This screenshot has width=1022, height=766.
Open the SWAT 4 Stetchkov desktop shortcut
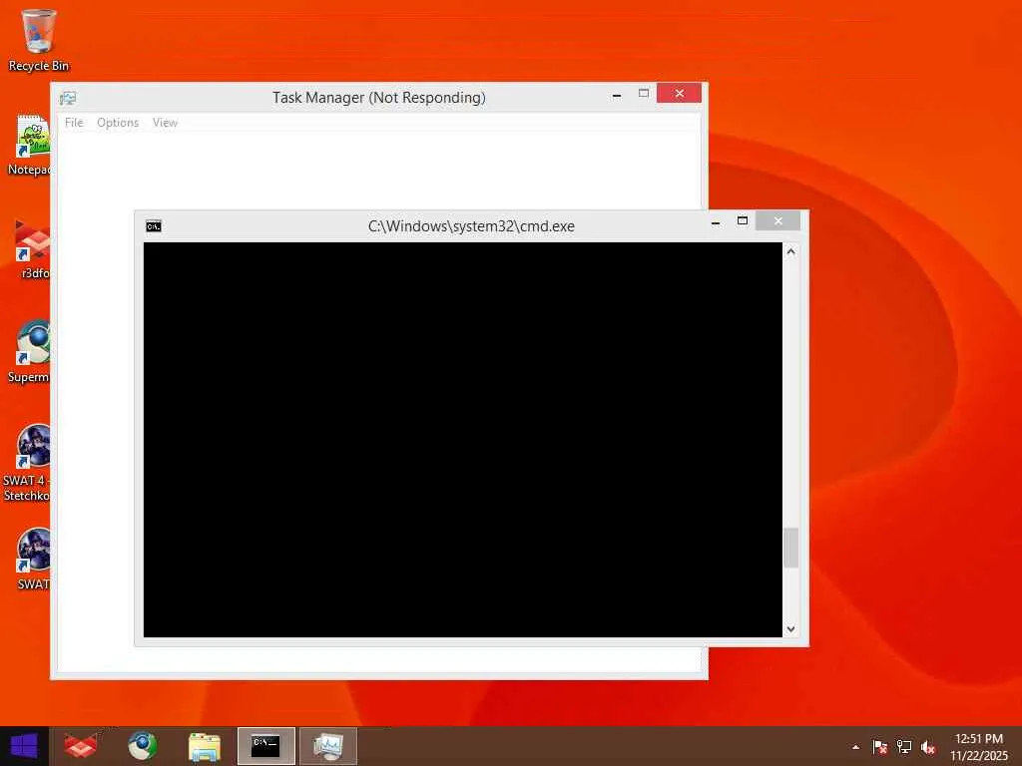27,463
